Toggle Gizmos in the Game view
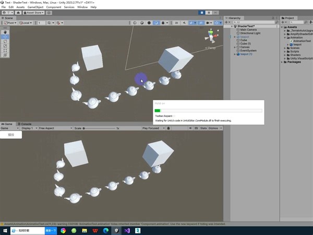Screen dimensions: 313x235 pyautogui.click(x=213, y=128)
